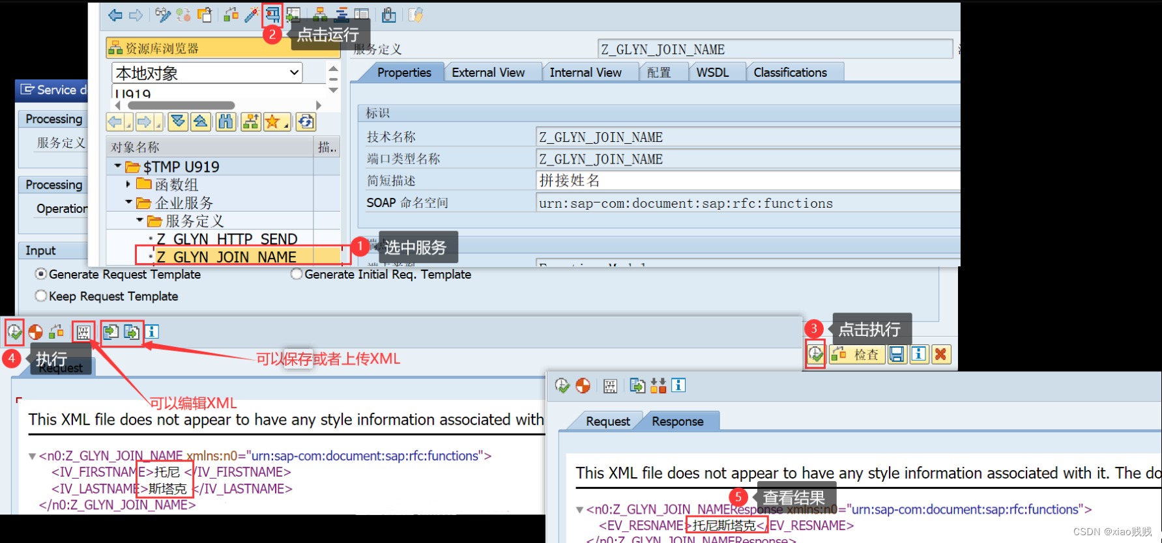Screen dimensions: 1162x543
Task: Click the horizontal scrollbar under the U919 field
Action: (x=181, y=105)
